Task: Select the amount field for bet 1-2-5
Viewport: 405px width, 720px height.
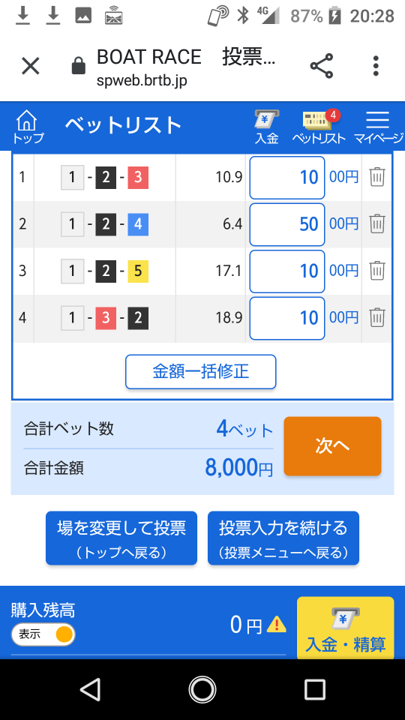Action: (x=287, y=271)
